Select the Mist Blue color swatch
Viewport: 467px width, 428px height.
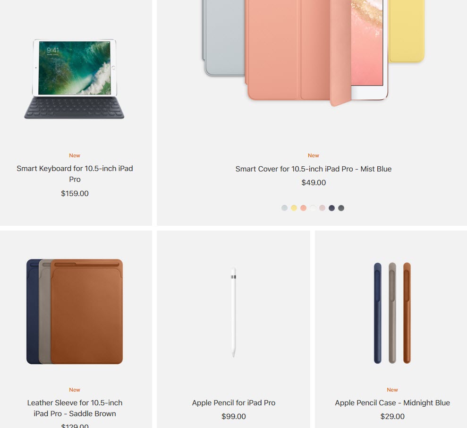pyautogui.click(x=284, y=208)
